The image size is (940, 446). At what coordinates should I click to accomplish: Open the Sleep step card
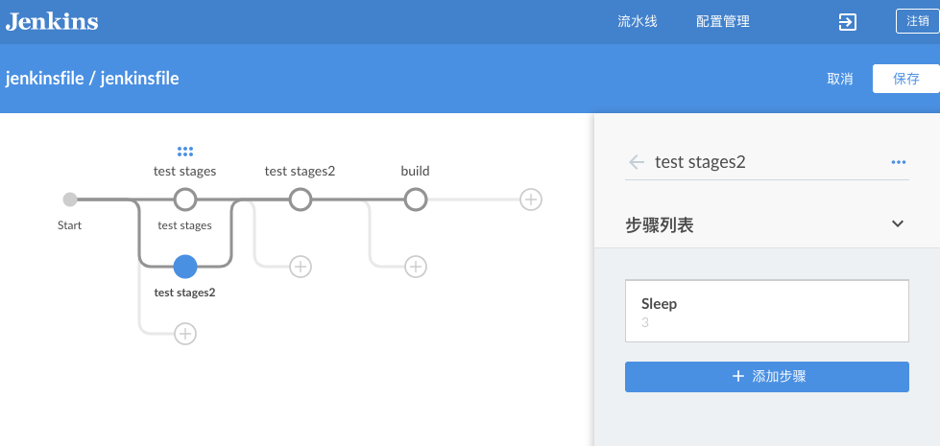(767, 311)
